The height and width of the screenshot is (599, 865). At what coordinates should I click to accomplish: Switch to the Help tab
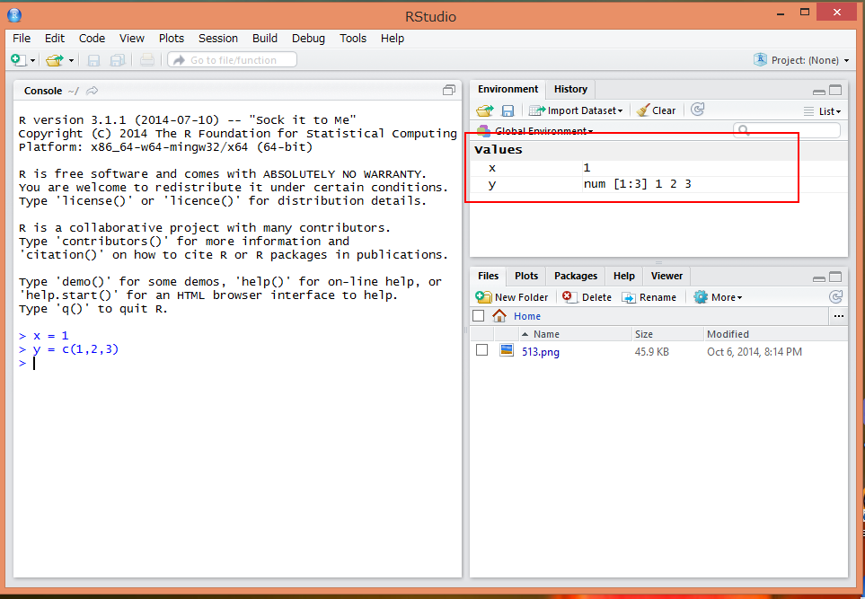(x=624, y=276)
